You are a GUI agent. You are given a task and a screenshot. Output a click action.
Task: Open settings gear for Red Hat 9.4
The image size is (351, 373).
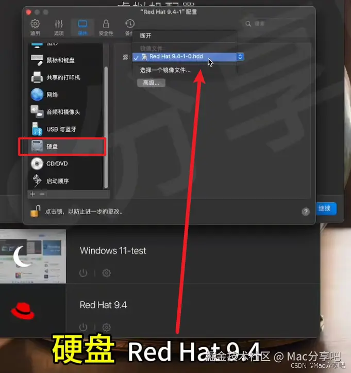(106, 327)
